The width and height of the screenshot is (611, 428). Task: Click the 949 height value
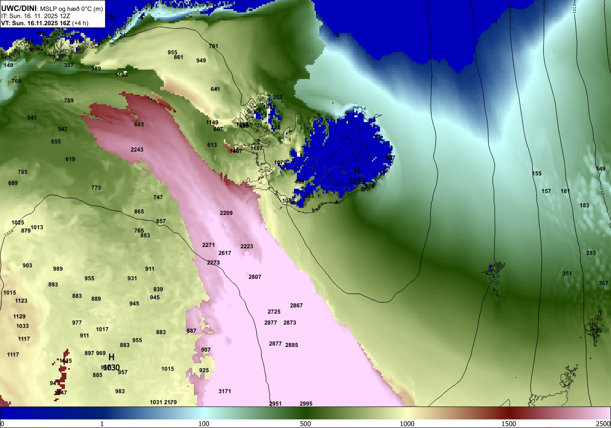201,61
